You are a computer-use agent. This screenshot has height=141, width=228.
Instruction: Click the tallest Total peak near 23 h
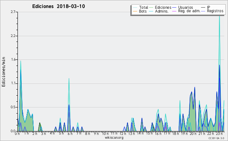tap(219, 14)
